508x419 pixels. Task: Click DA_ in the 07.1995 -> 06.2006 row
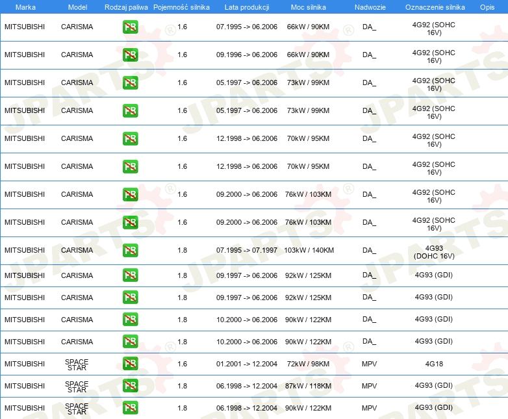click(x=370, y=27)
